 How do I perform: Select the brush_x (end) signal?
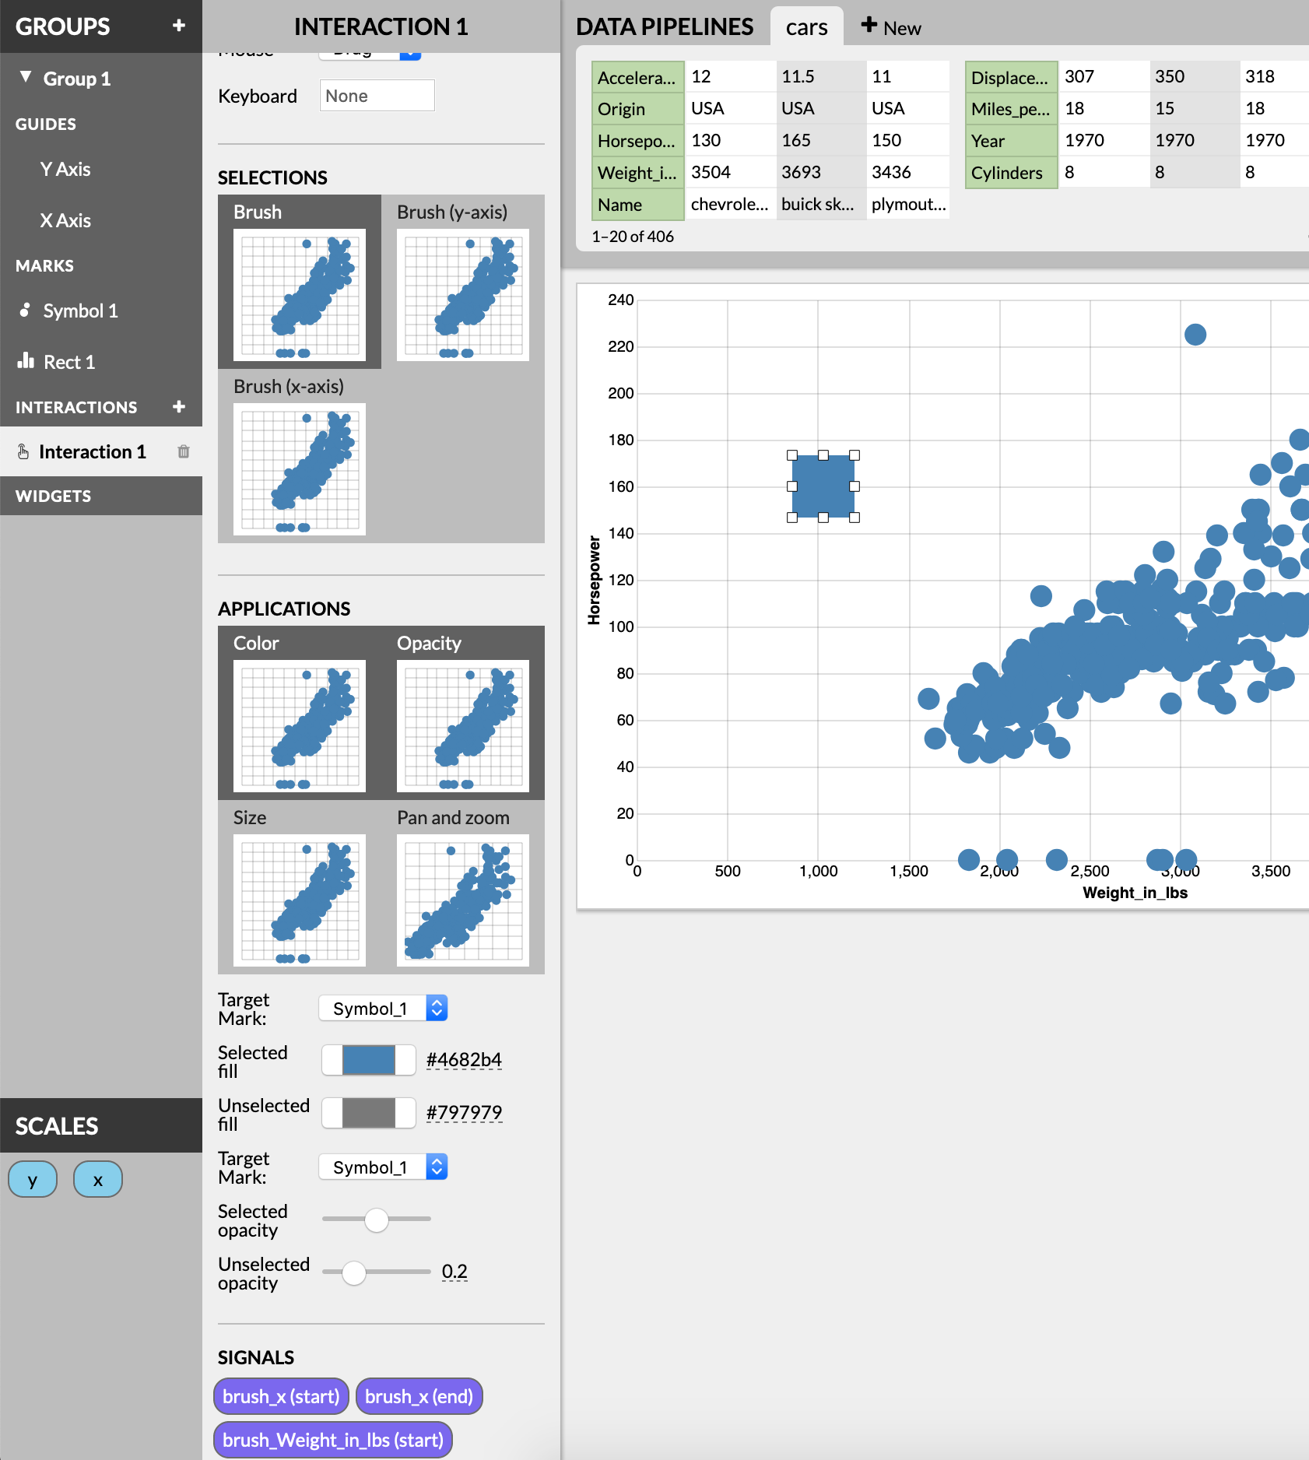click(x=419, y=1396)
